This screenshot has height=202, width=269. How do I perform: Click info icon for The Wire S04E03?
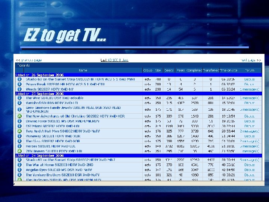click(x=19, y=98)
